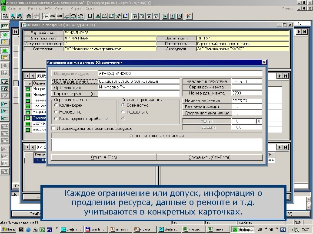Click the first icon in the main toolbar
Viewport: 313px width, 234px height.
pyautogui.click(x=5, y=16)
